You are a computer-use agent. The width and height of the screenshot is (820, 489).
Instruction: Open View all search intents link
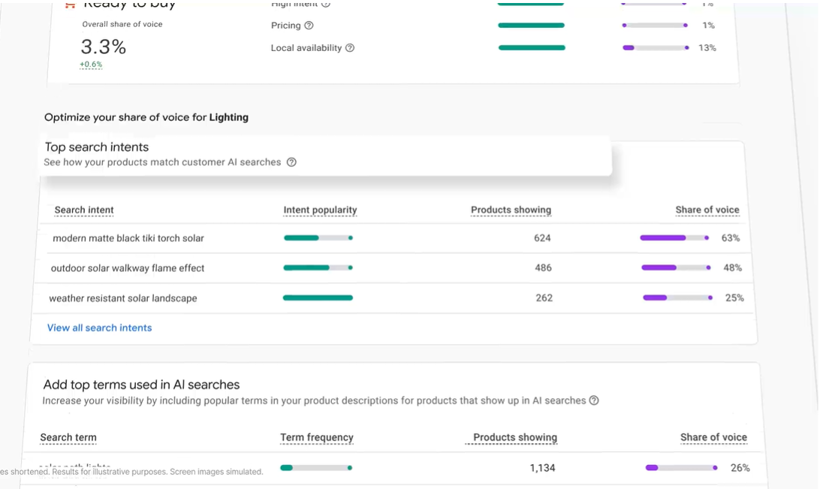(99, 328)
